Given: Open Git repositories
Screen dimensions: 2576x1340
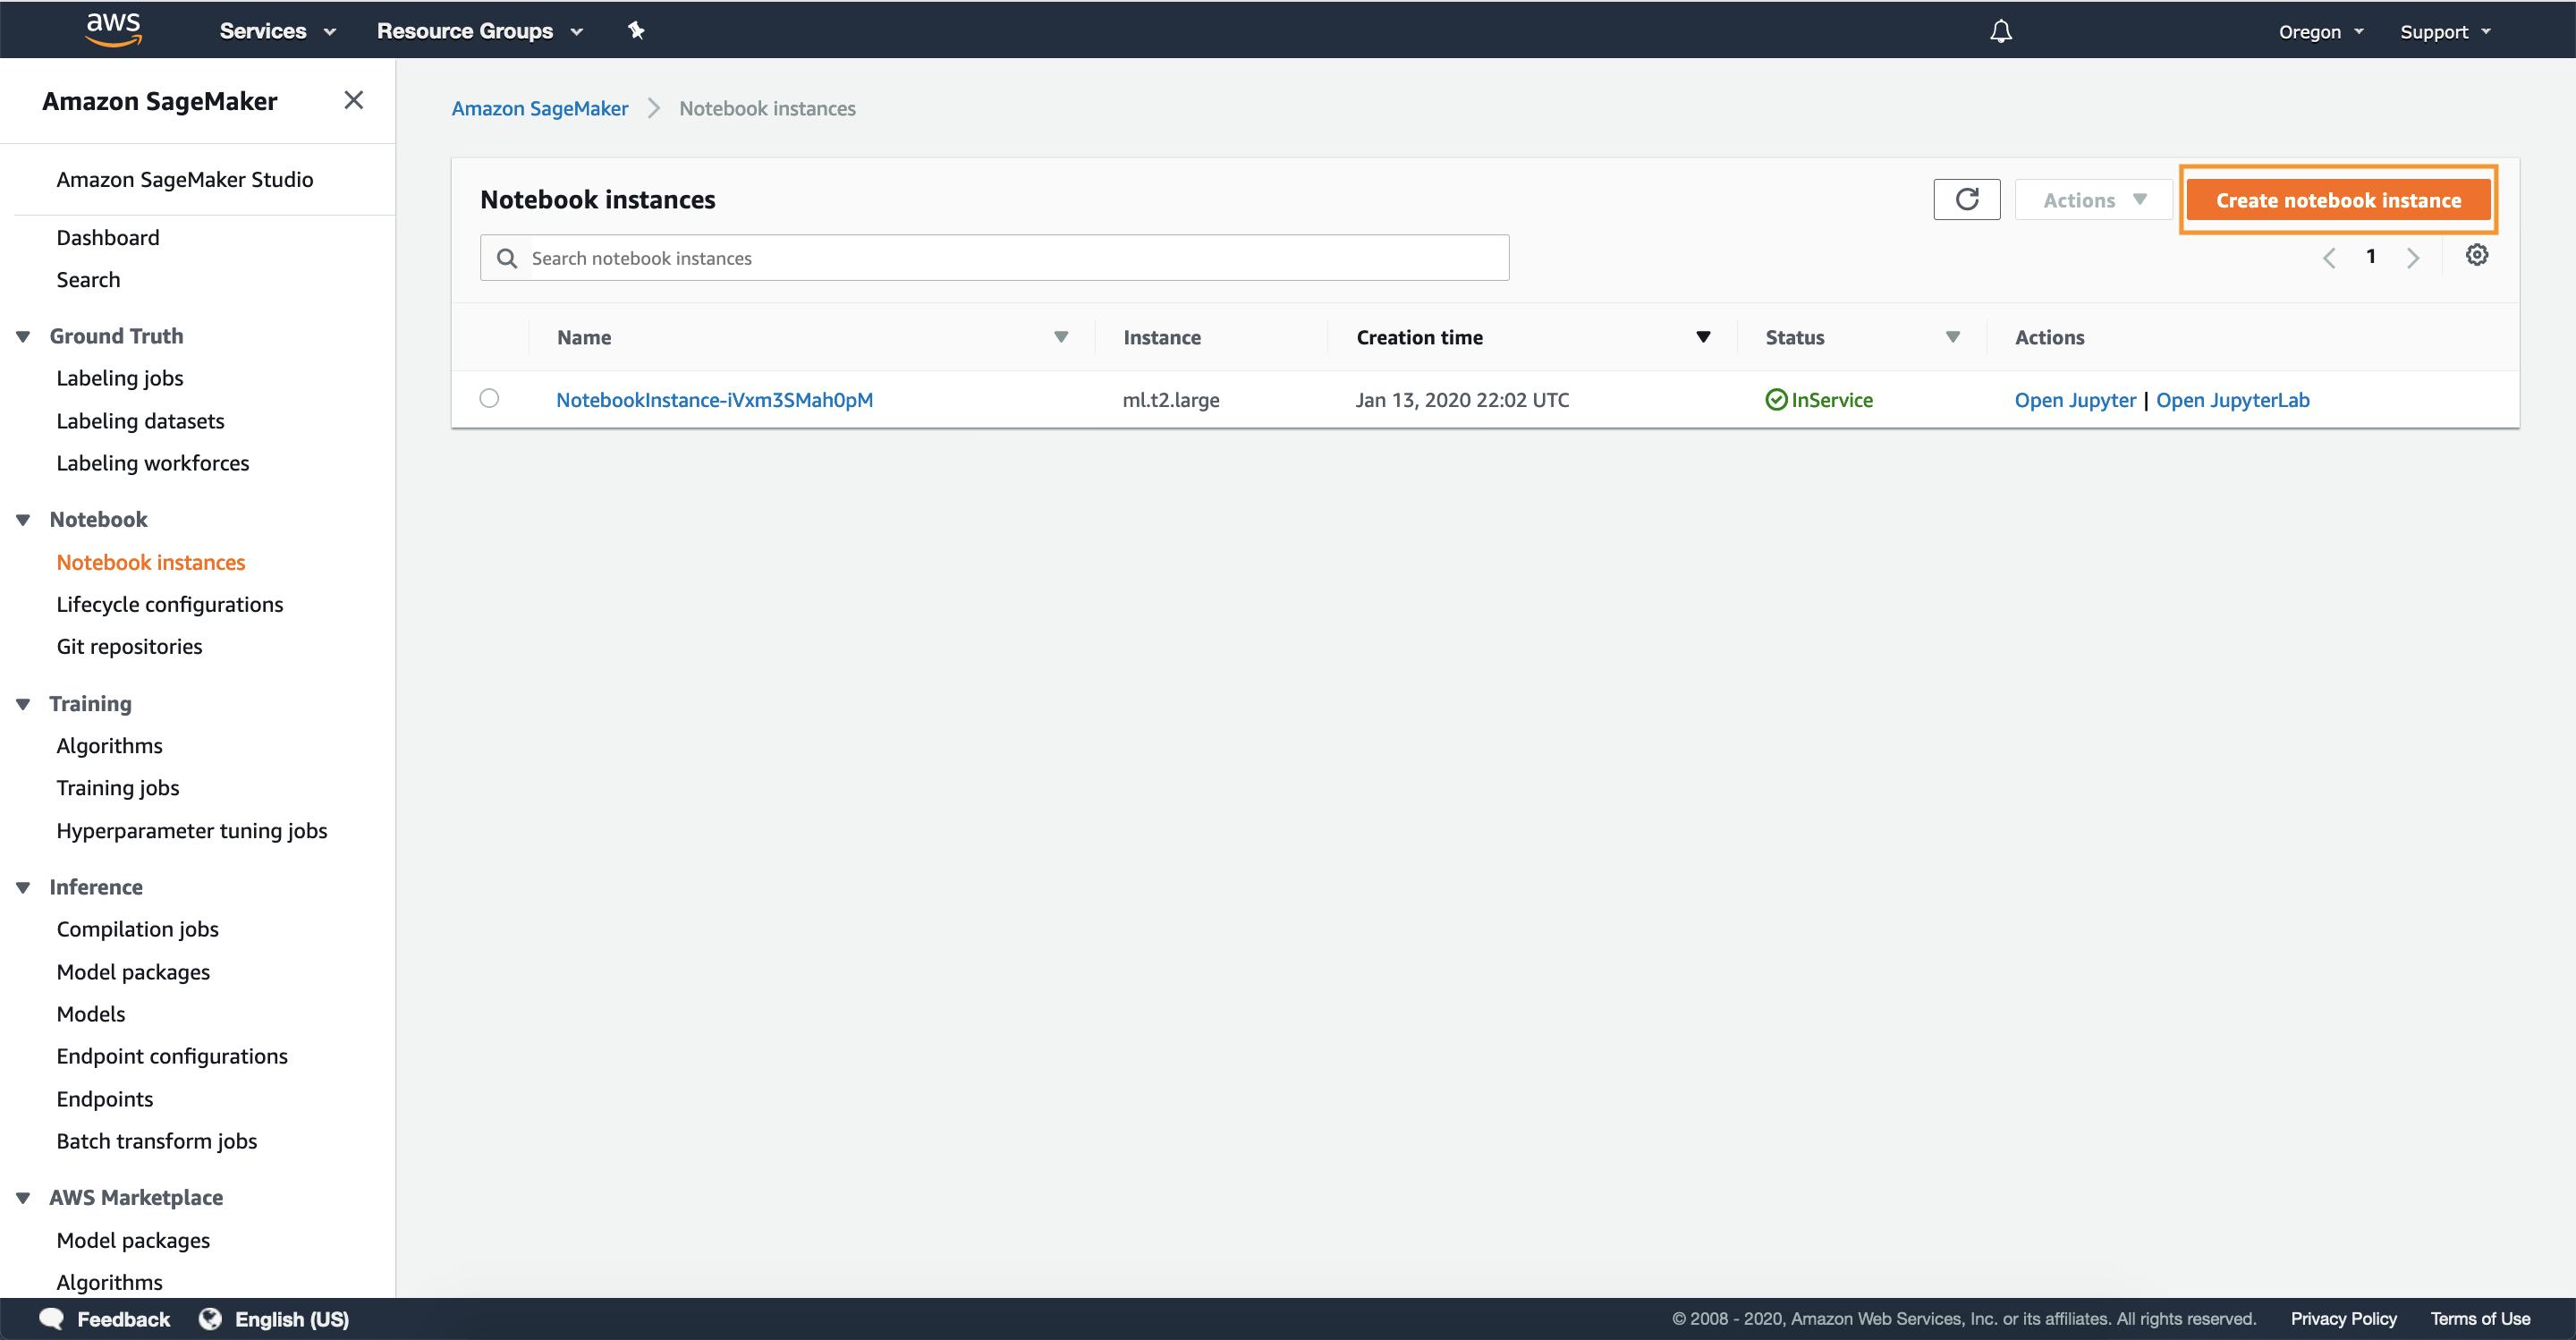Looking at the screenshot, I should tap(129, 647).
